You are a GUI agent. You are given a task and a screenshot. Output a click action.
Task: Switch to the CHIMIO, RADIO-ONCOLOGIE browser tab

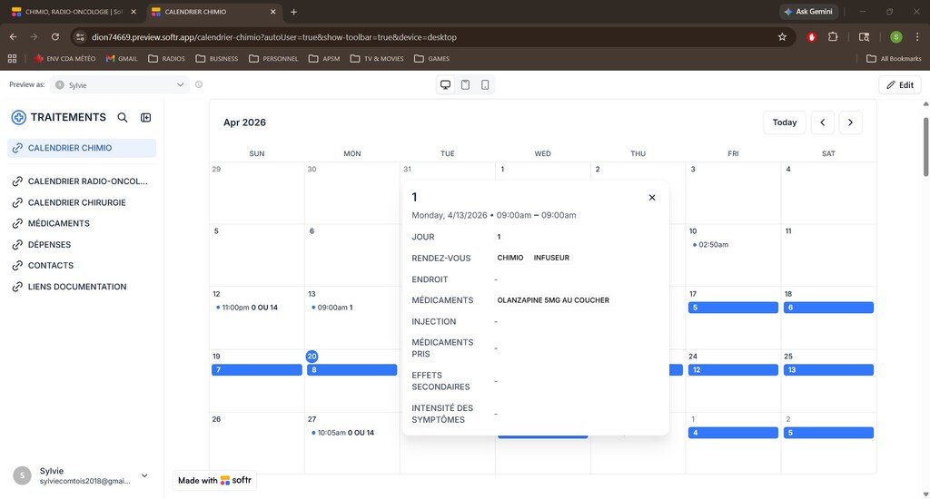[x=72, y=11]
